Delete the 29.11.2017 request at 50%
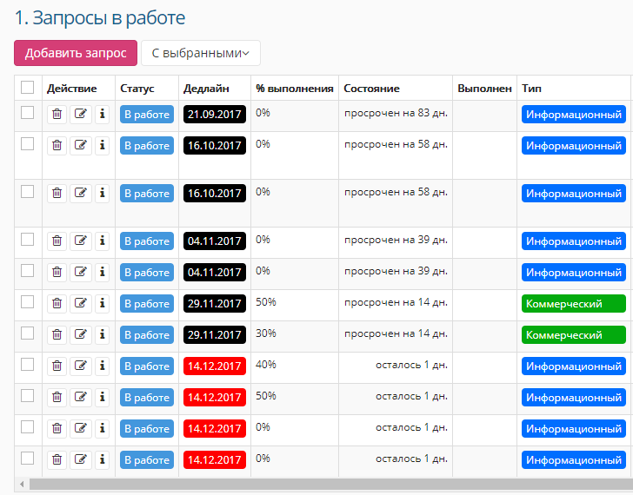Screen dimensions: 633x495 coord(57,304)
